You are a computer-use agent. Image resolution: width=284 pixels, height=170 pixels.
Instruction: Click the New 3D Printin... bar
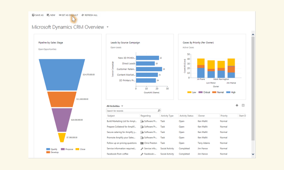pyautogui.click(x=147, y=58)
